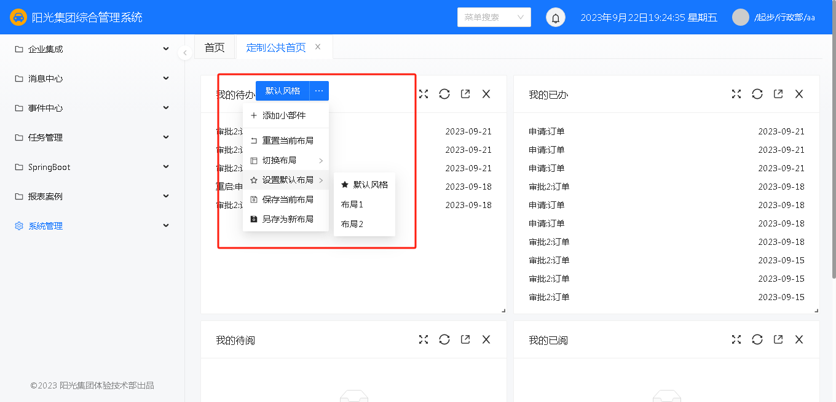
Task: Click the notification bell icon
Action: [x=556, y=18]
